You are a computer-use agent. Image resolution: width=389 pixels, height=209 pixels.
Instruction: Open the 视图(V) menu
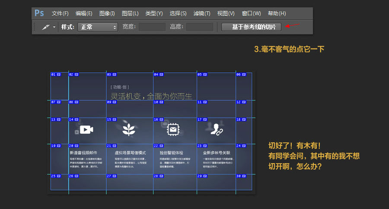(226, 13)
